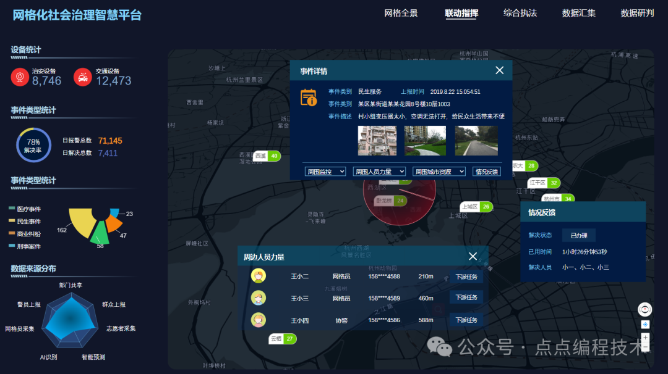The height and width of the screenshot is (374, 668).
Task: Click the data source radar chart
Action: [70, 322]
